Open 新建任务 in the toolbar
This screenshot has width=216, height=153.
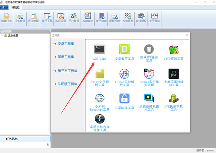[6, 18]
